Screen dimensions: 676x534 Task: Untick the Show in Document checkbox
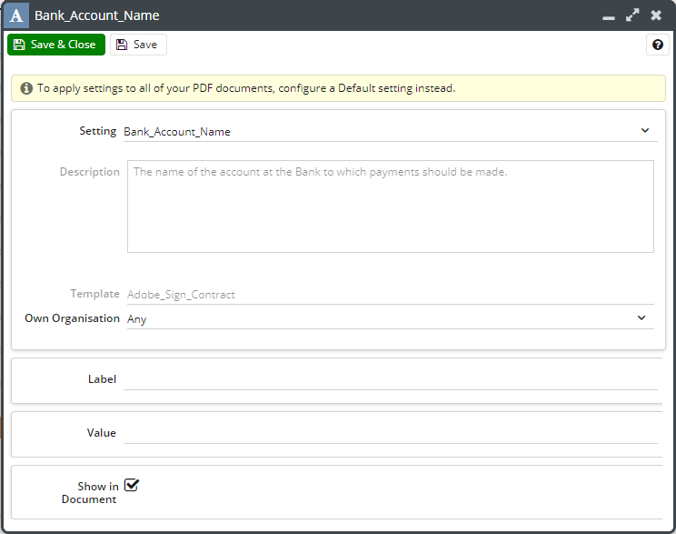131,486
